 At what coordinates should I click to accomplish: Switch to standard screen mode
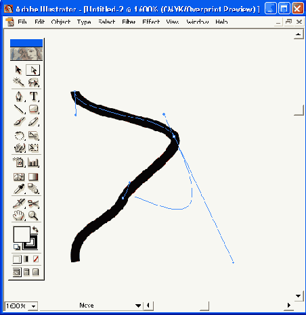click(16, 272)
